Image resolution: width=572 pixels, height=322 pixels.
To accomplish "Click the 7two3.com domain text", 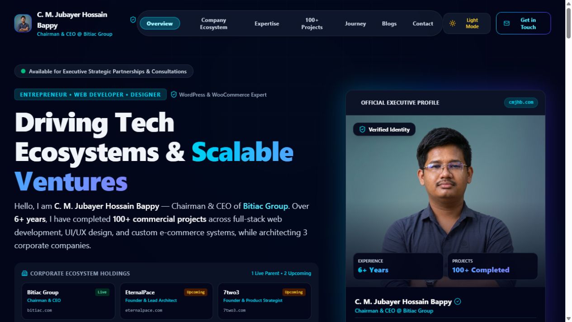I will (x=234, y=310).
